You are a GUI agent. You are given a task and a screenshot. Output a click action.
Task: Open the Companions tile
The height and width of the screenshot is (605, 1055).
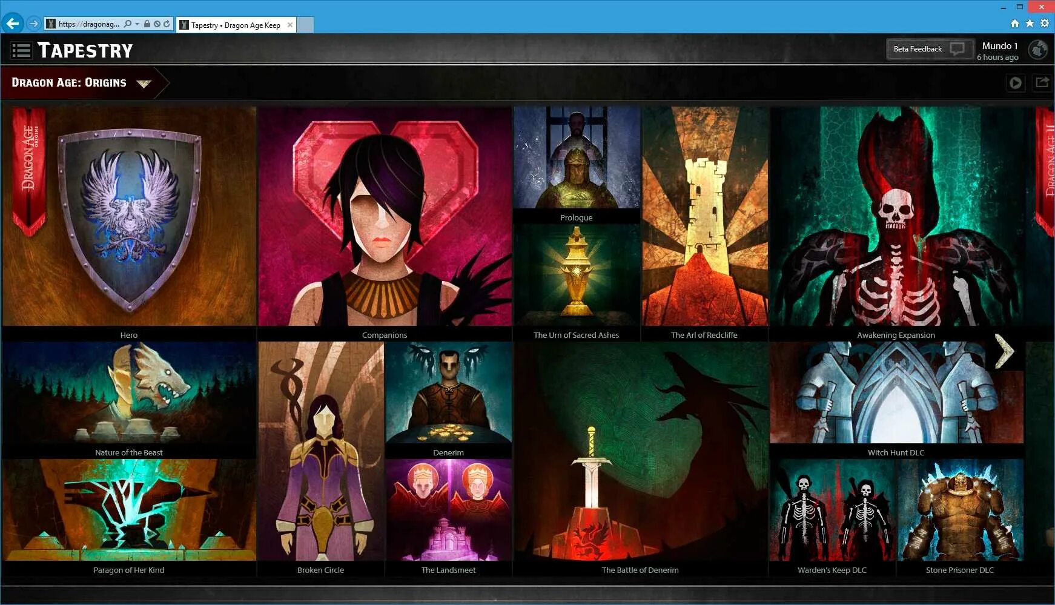(385, 224)
